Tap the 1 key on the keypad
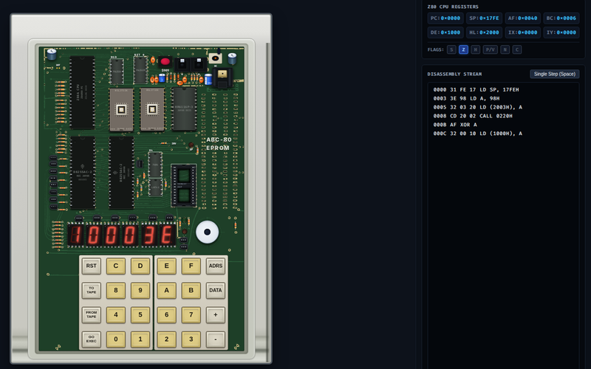This screenshot has width=591, height=369. [140, 339]
